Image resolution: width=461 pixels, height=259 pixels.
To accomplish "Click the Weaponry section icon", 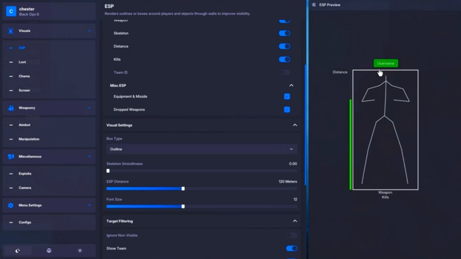I will pyautogui.click(x=11, y=108).
